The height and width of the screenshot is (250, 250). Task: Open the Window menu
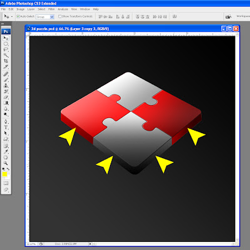click(x=85, y=9)
